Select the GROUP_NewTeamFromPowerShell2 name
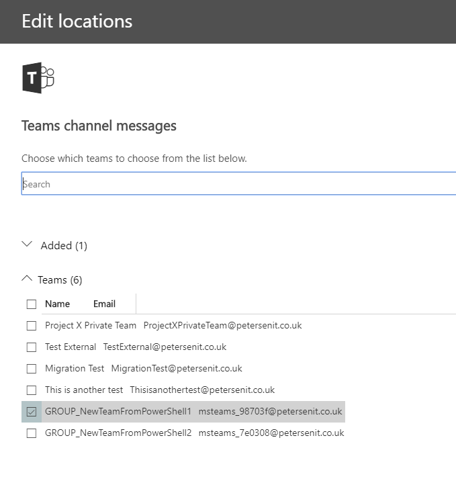456x485 pixels. point(118,433)
